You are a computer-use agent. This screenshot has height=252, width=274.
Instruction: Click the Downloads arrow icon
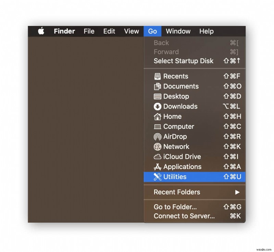157,106
